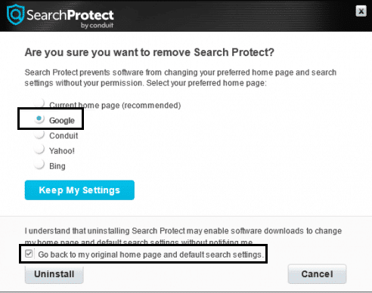
Task: Click the Uninstall button
Action: click(54, 274)
